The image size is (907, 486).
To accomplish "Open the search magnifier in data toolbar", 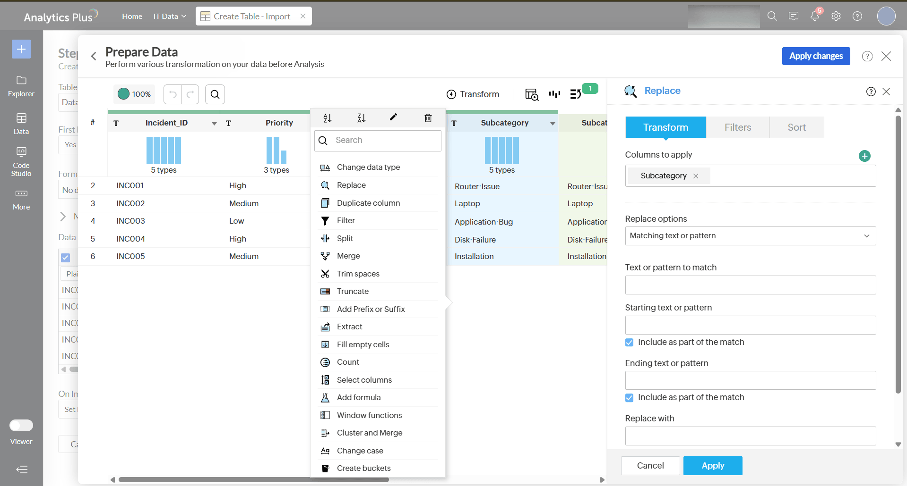I will click(215, 94).
